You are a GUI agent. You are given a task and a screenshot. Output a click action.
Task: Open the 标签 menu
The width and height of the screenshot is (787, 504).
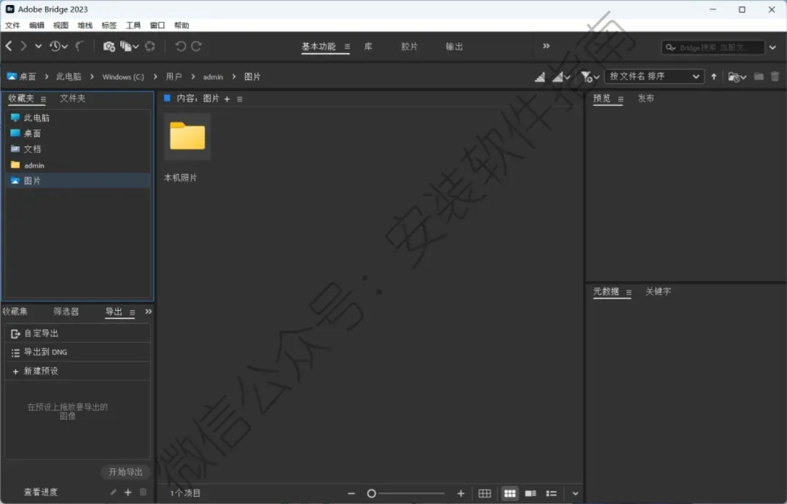pos(109,25)
